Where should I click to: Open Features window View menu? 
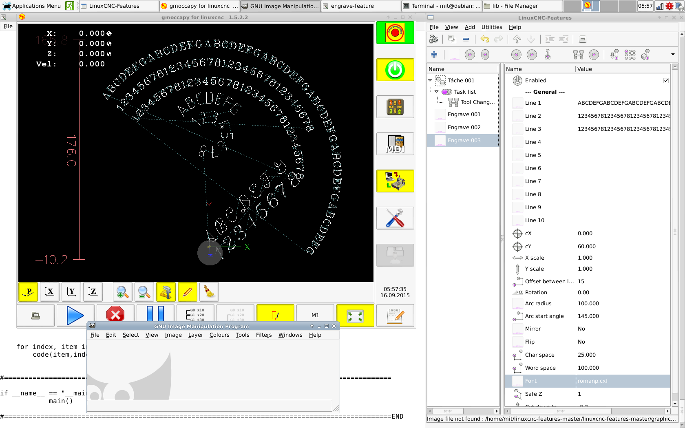tap(451, 27)
